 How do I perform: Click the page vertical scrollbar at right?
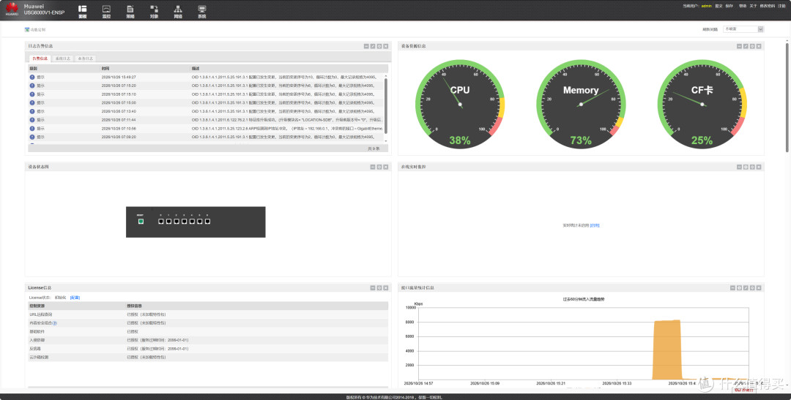pyautogui.click(x=787, y=96)
